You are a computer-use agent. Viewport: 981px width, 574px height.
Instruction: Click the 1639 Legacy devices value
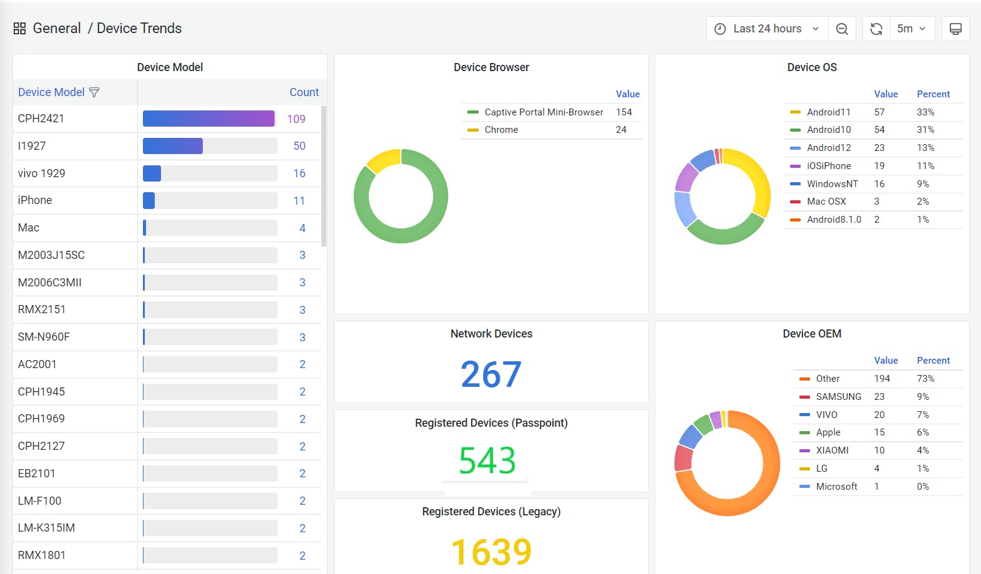pos(491,552)
